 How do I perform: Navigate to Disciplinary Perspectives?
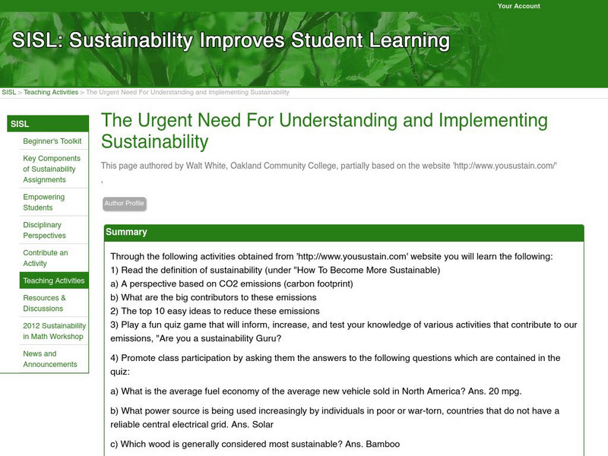pos(44,230)
